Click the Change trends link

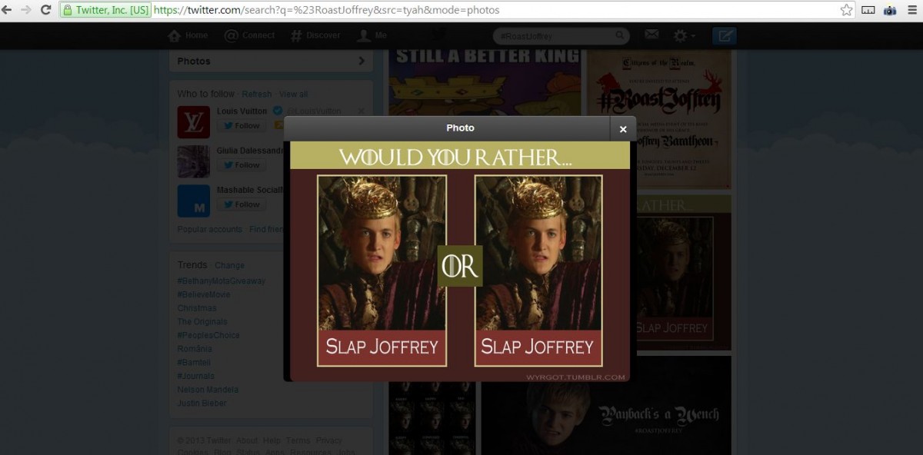[229, 265]
